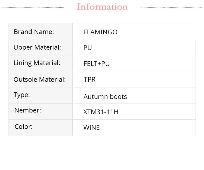Click the Color label

(x=24, y=127)
